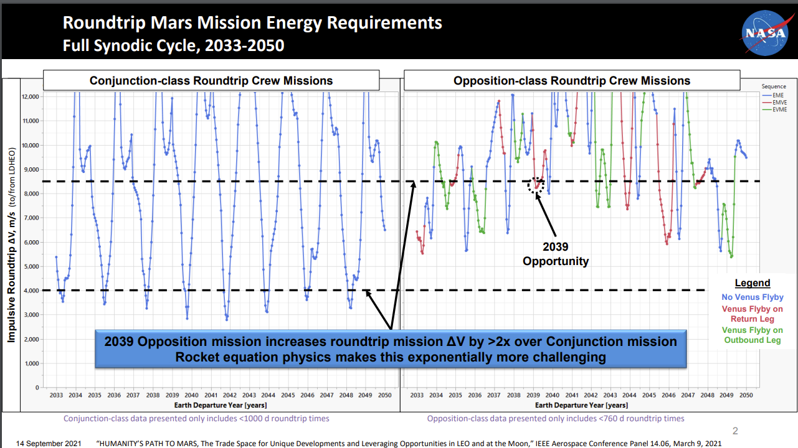Click year 2050 on Opposition-class chart axis

click(x=746, y=395)
